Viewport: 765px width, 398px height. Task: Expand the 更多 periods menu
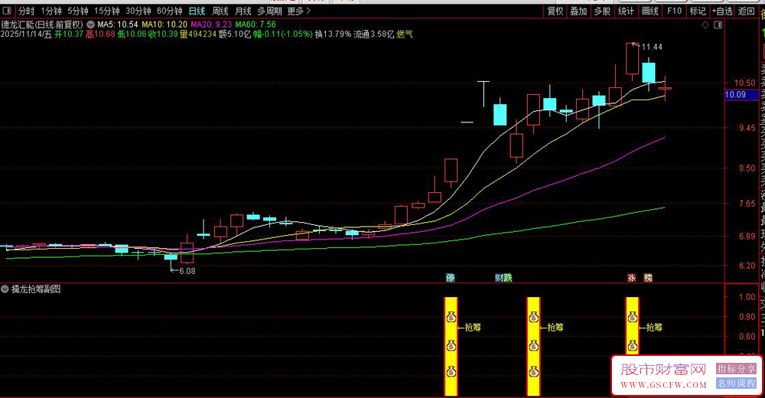(298, 11)
